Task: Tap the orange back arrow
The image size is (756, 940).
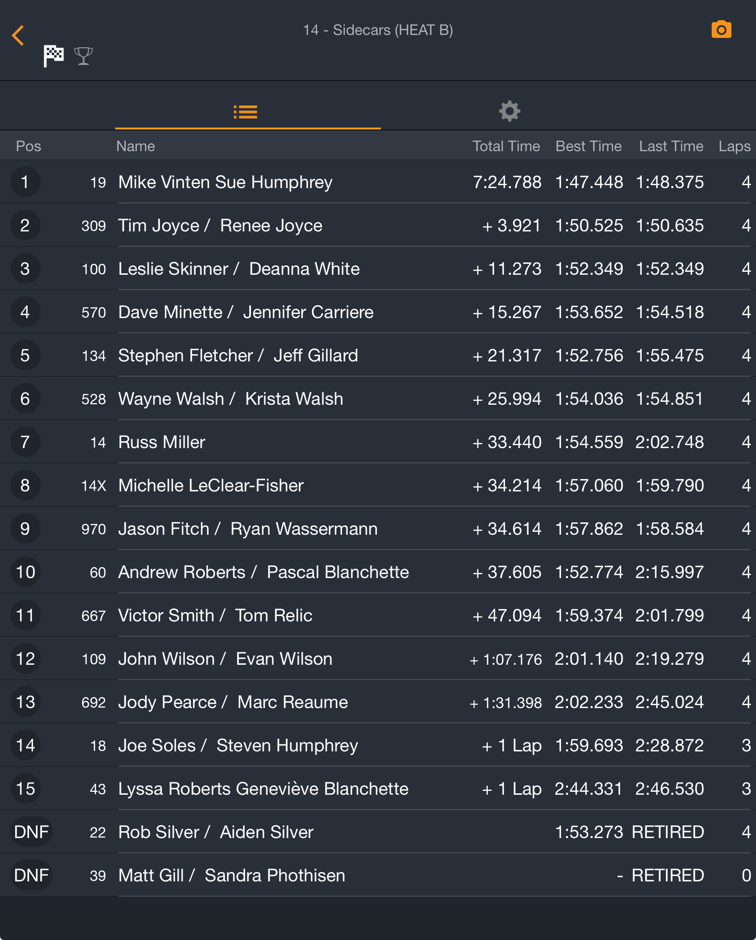Action: (18, 35)
